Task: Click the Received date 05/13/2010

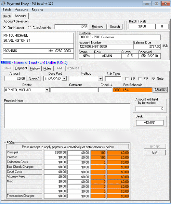Action: tap(149, 56)
